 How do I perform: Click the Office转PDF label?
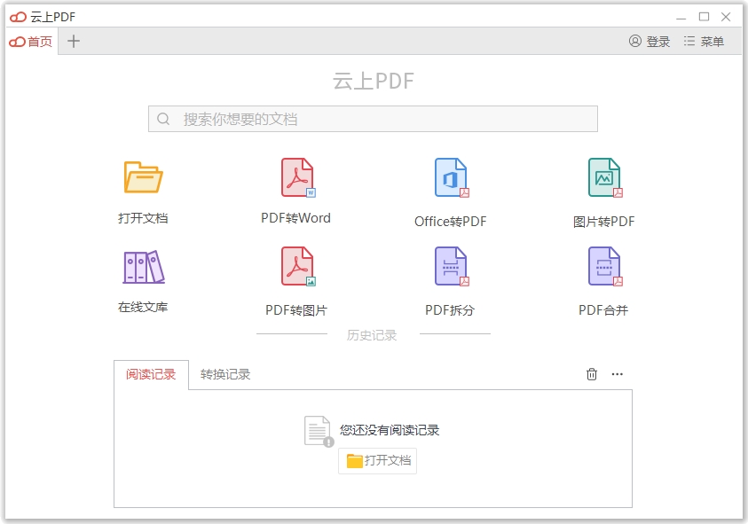pos(451,222)
